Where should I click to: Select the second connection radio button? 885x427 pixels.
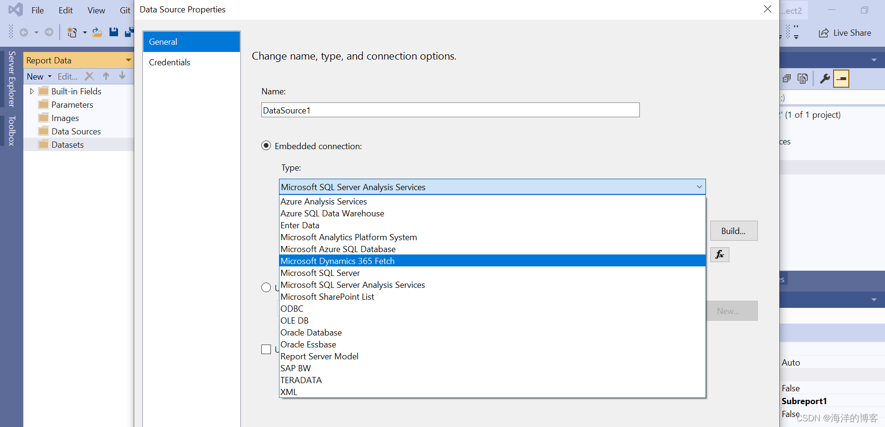click(266, 287)
